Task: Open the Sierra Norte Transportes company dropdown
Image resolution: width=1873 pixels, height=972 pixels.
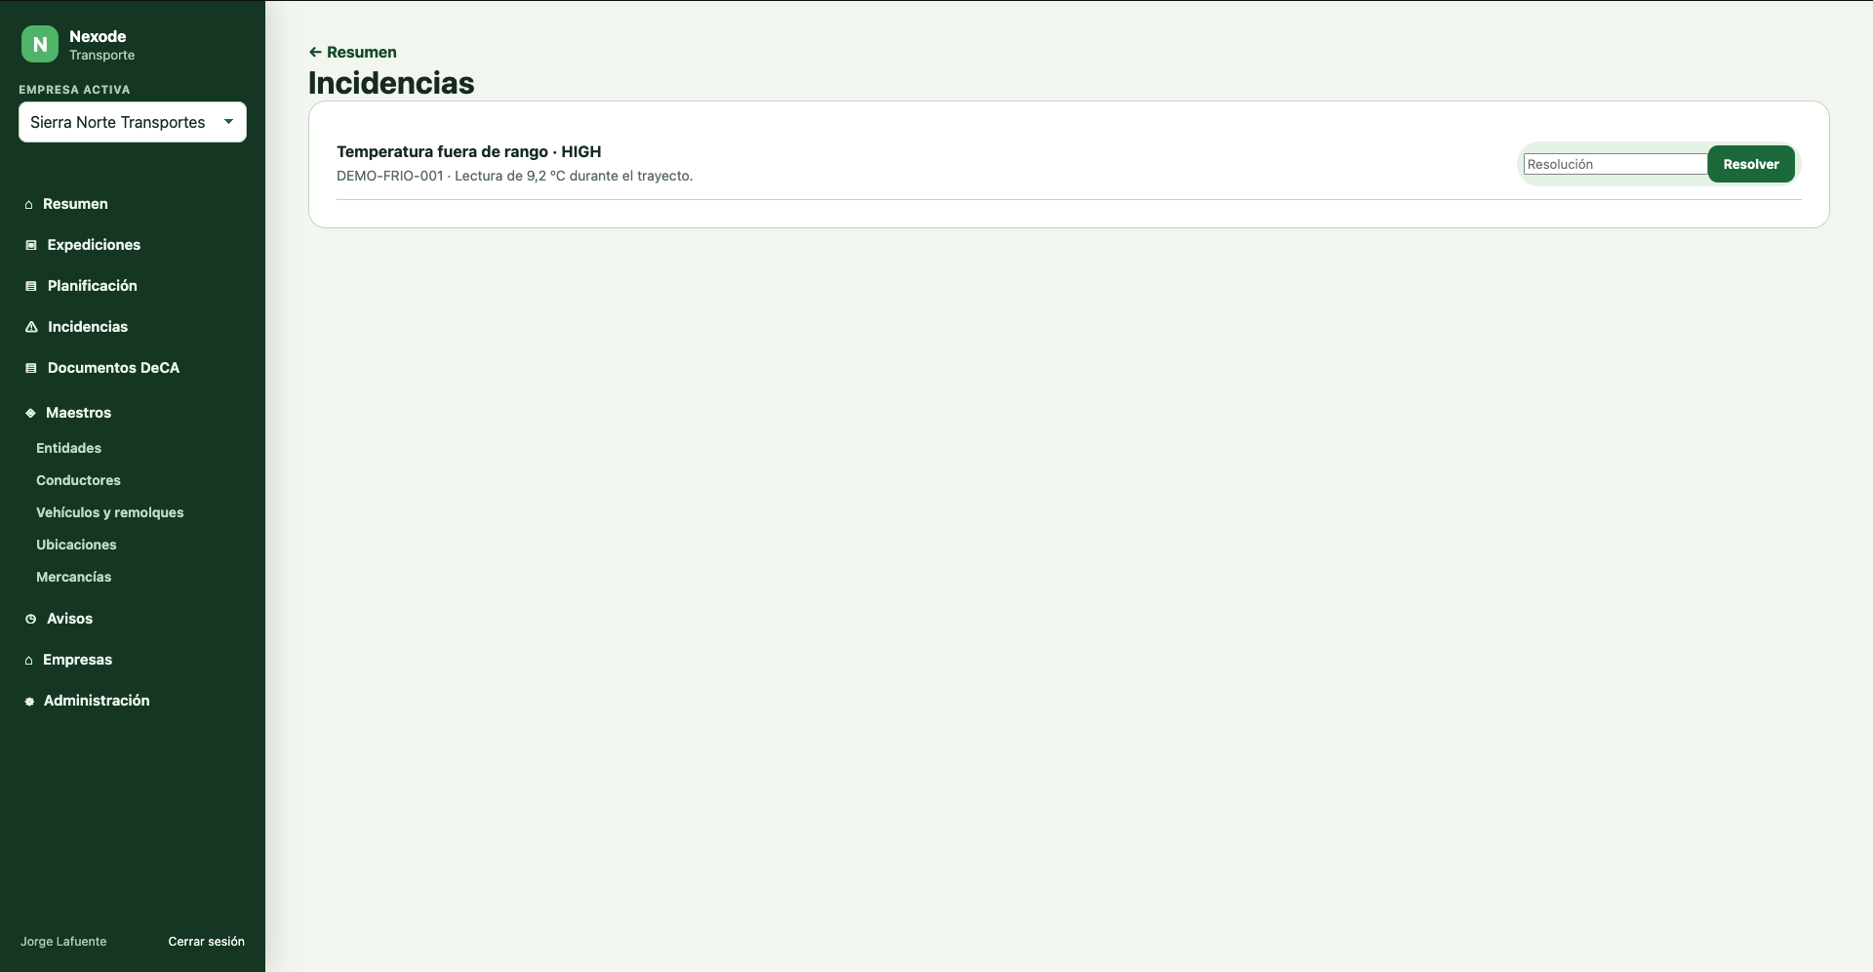Action: 133,122
